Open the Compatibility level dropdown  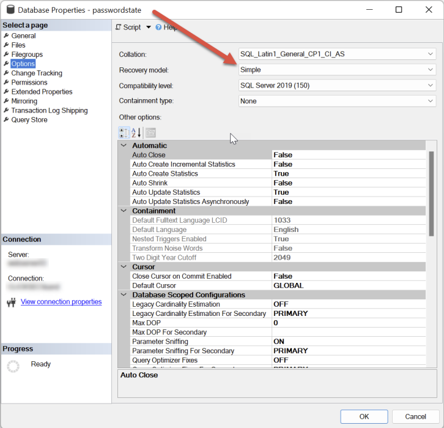click(x=337, y=85)
